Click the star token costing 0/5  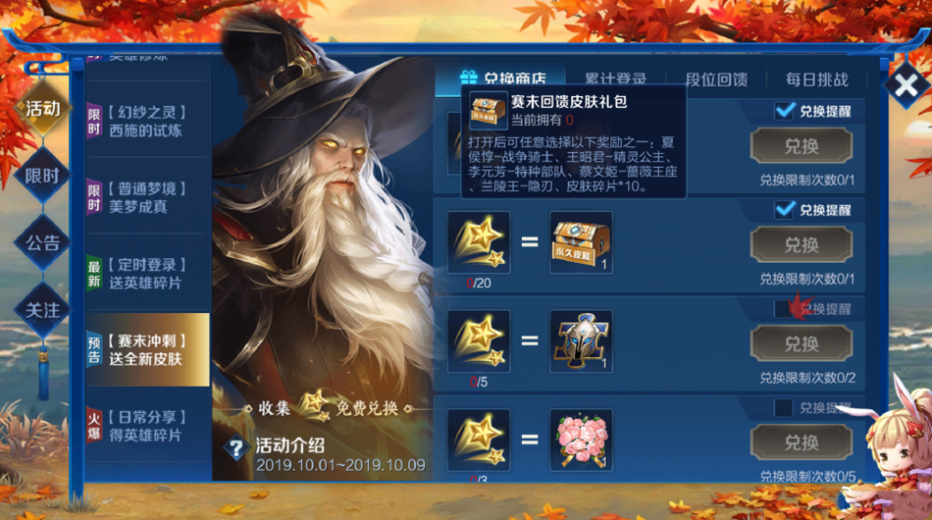(478, 341)
